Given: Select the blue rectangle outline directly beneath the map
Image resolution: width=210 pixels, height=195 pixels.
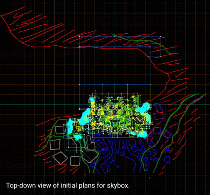Looking at the screenshot, I should [116, 138].
